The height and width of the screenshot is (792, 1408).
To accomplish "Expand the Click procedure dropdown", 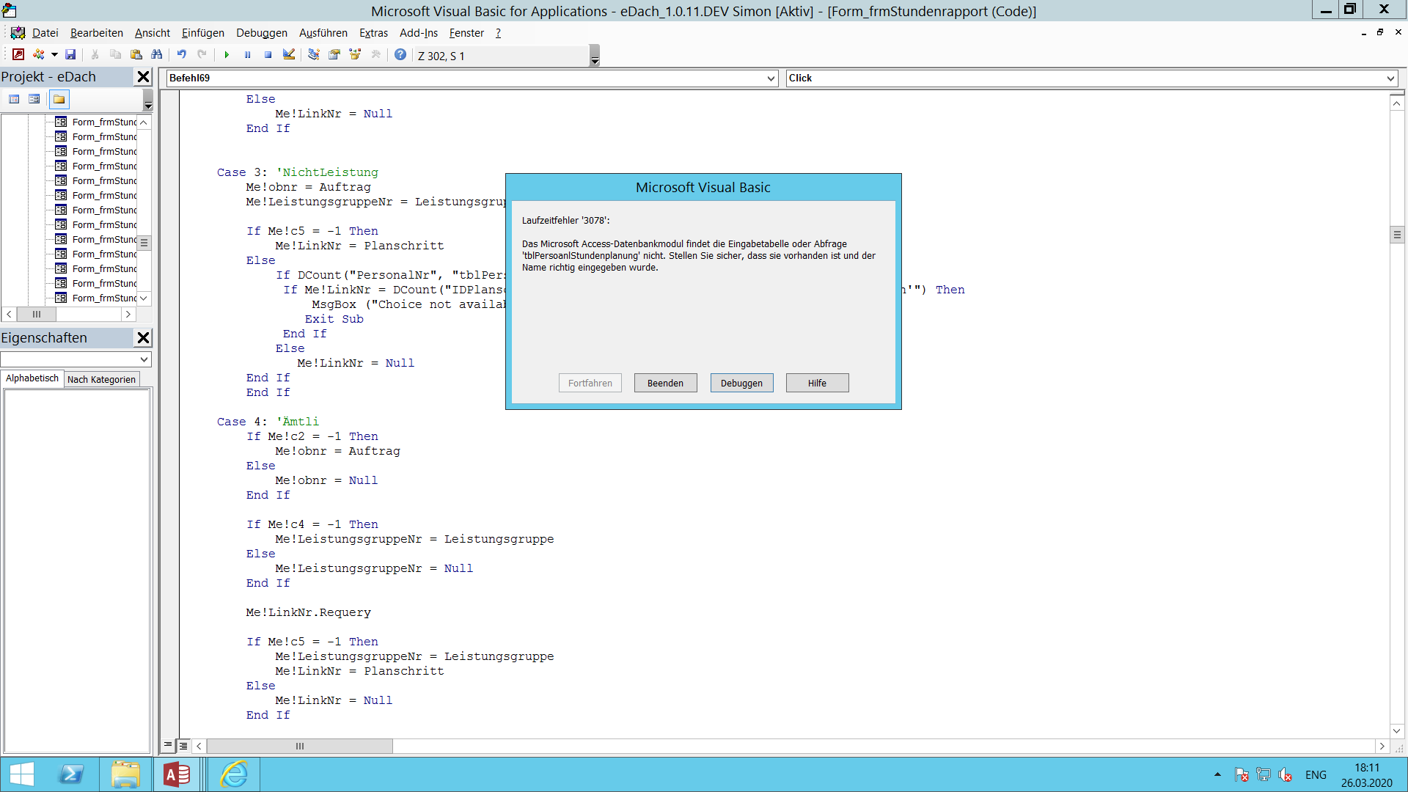I will click(1390, 78).
